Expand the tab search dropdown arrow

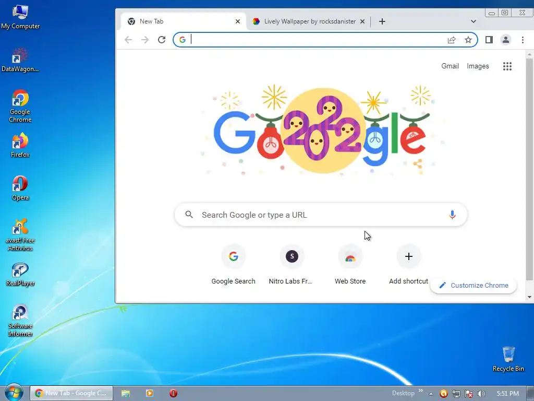474,21
